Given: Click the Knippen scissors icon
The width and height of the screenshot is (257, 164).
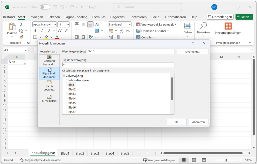Looking at the screenshot, I should (x=21, y=24).
